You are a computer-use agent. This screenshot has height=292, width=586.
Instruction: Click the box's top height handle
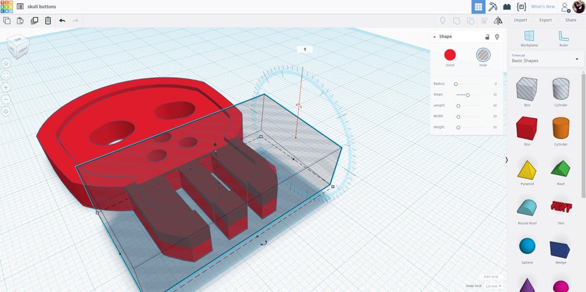[x=215, y=144]
